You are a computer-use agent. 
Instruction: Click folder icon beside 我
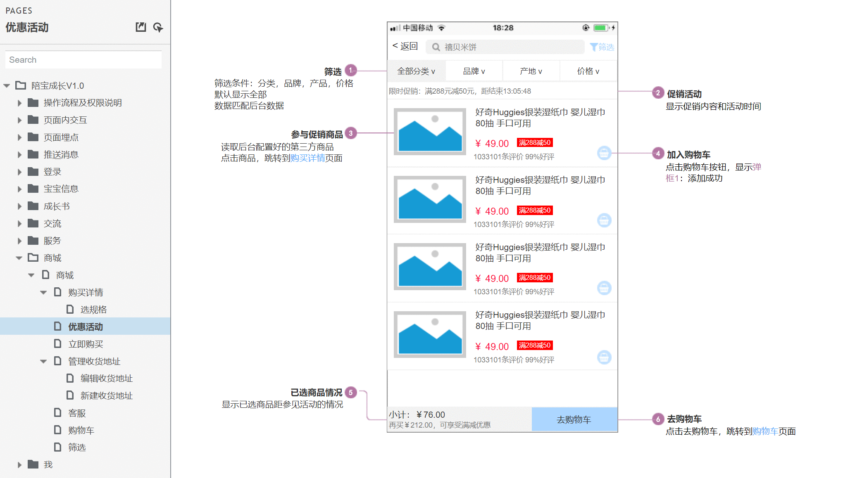pos(33,464)
